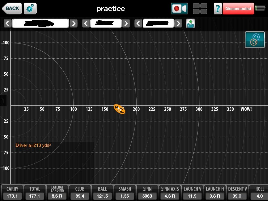Select the orange shot dispersion ellipse
268x201 pixels.
[x=119, y=109]
